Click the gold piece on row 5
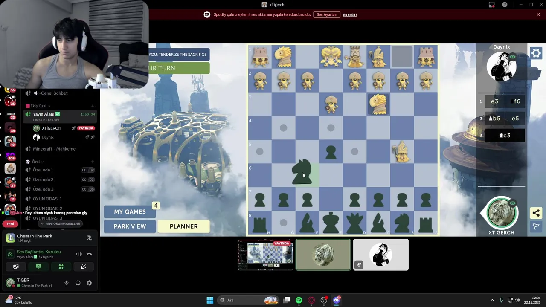Viewport: 546px width, 307px height. [402, 152]
